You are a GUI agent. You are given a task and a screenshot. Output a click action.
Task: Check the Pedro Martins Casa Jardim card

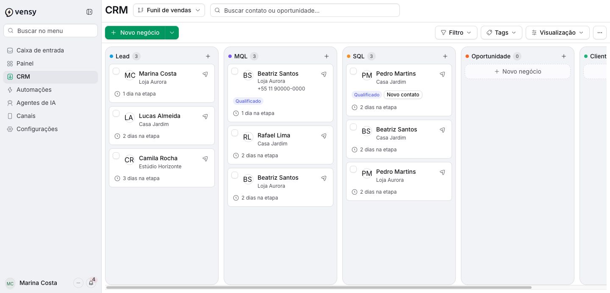coord(353,71)
